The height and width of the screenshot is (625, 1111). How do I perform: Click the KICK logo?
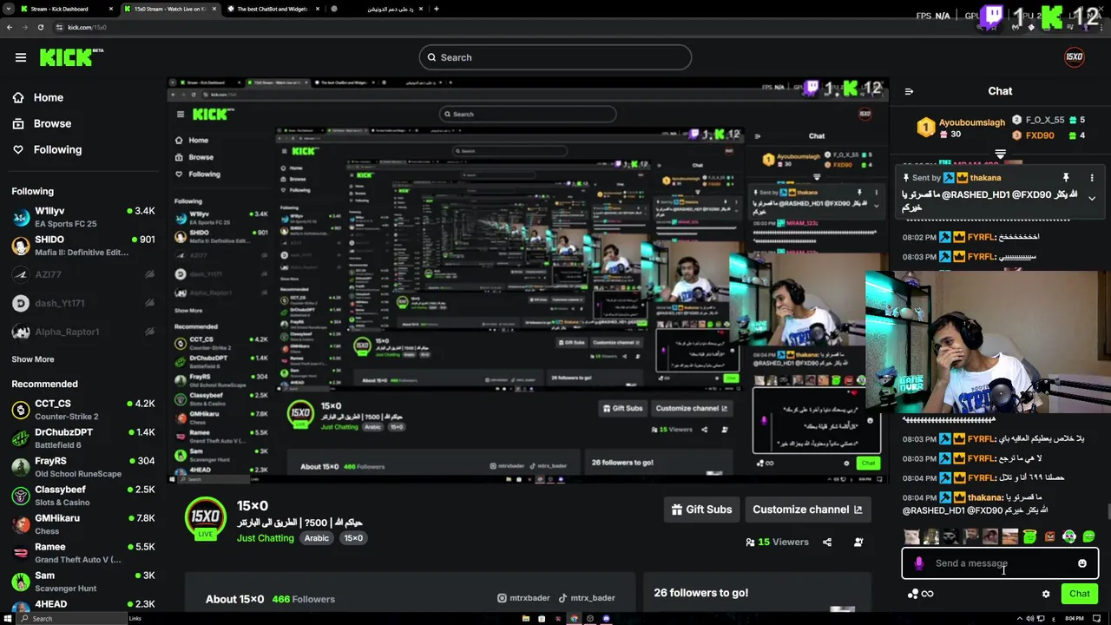[x=71, y=57]
